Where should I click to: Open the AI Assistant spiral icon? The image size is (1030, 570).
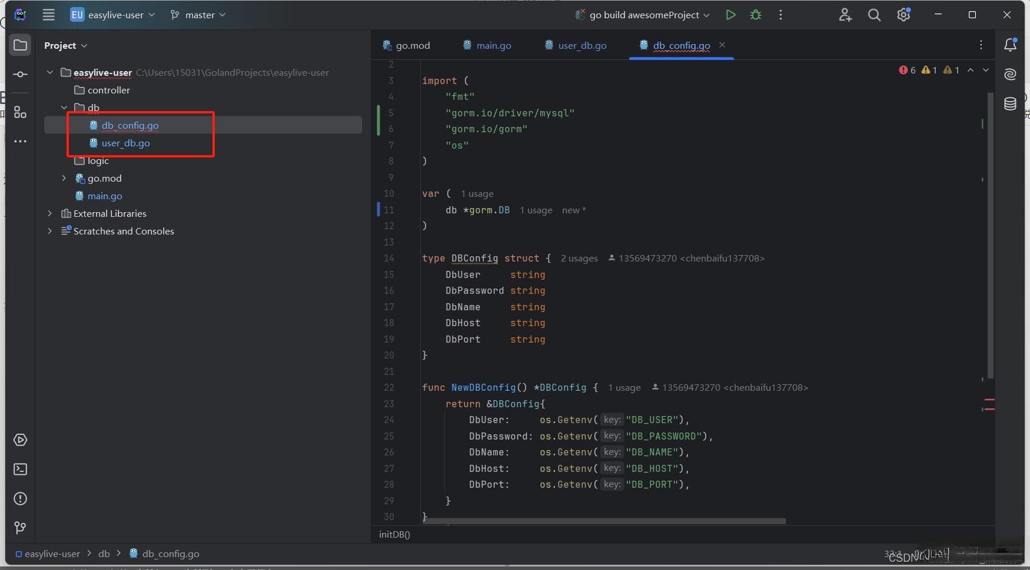click(x=1010, y=74)
